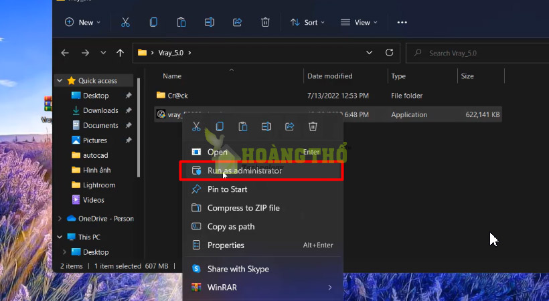Viewport: 549px width, 301px height.
Task: Unpin Downloads using its pin icon
Action: 129,110
